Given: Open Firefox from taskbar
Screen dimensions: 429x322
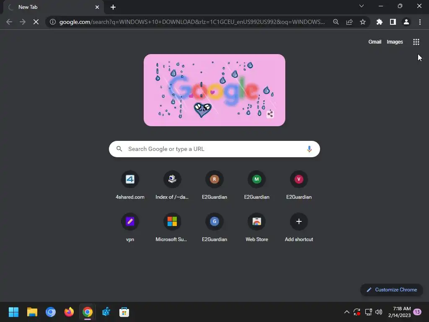Looking at the screenshot, I should pyautogui.click(x=69, y=312).
